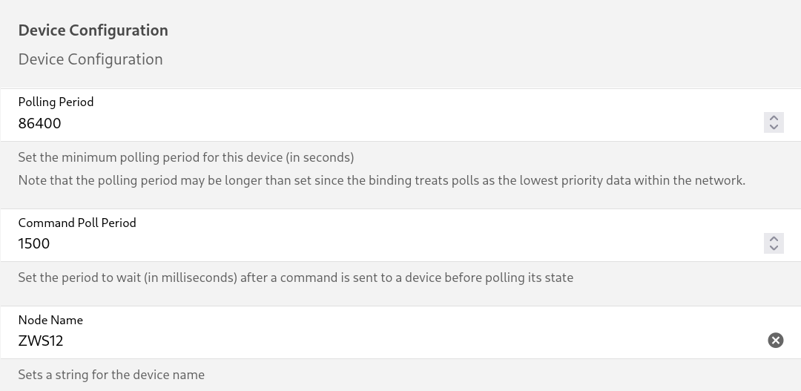
Task: Click the note about lowest priority polls
Action: pyautogui.click(x=382, y=180)
